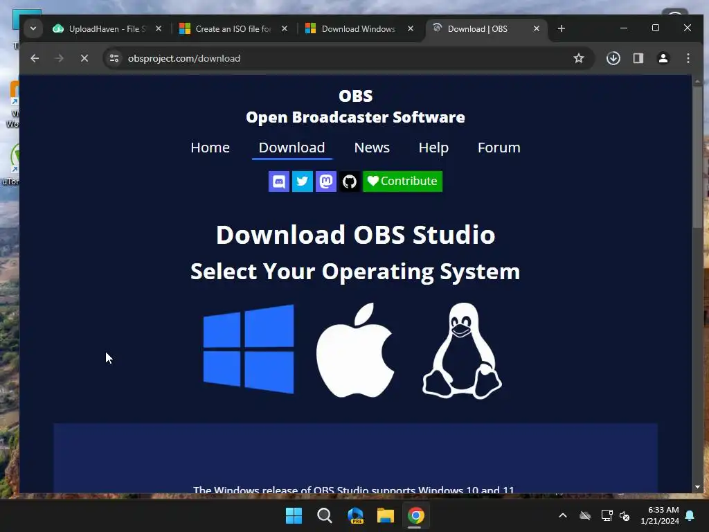Screen dimensions: 709x532
Task: Select the Linux penguin logo
Action: 462,351
